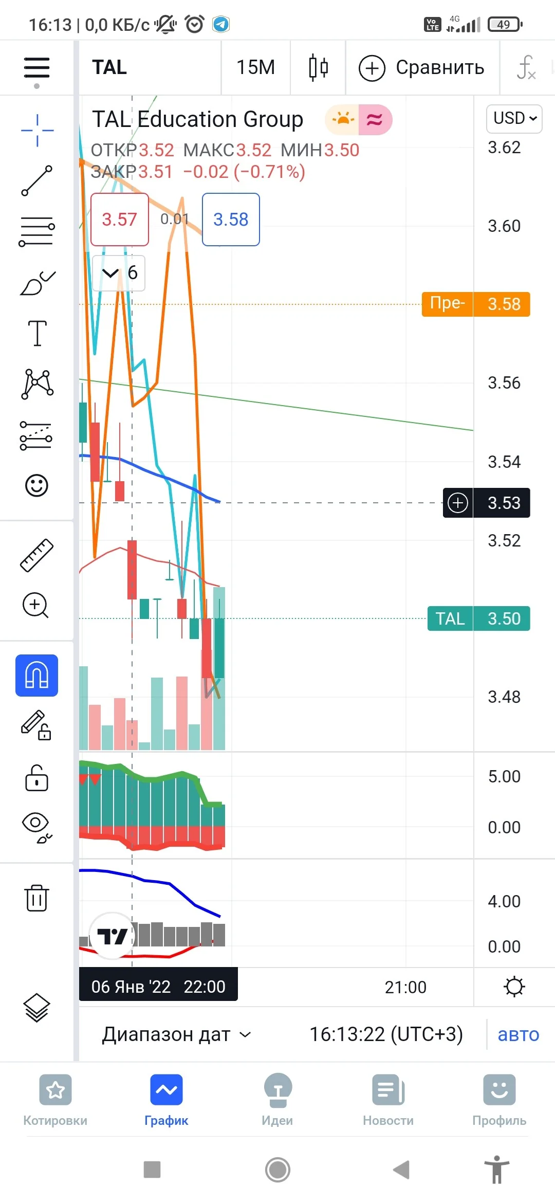Image resolution: width=555 pixels, height=1203 pixels.
Task: Switch to the Котировки tab
Action: [55, 1100]
